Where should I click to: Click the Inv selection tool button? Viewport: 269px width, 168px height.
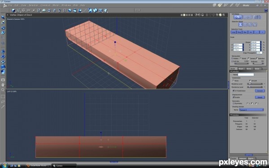pyautogui.click(x=251, y=32)
